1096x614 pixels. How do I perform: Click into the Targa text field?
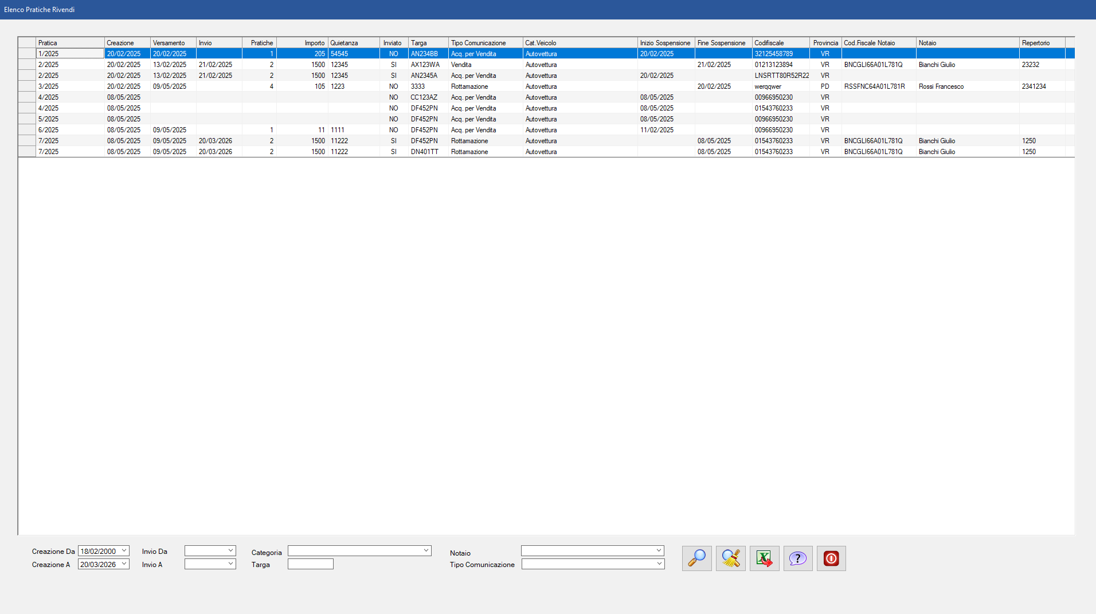click(310, 564)
